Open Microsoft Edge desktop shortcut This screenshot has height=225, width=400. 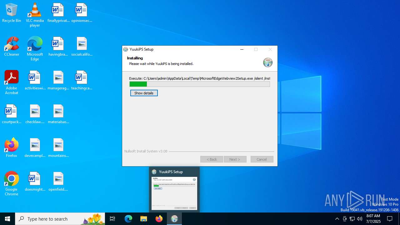[35, 49]
